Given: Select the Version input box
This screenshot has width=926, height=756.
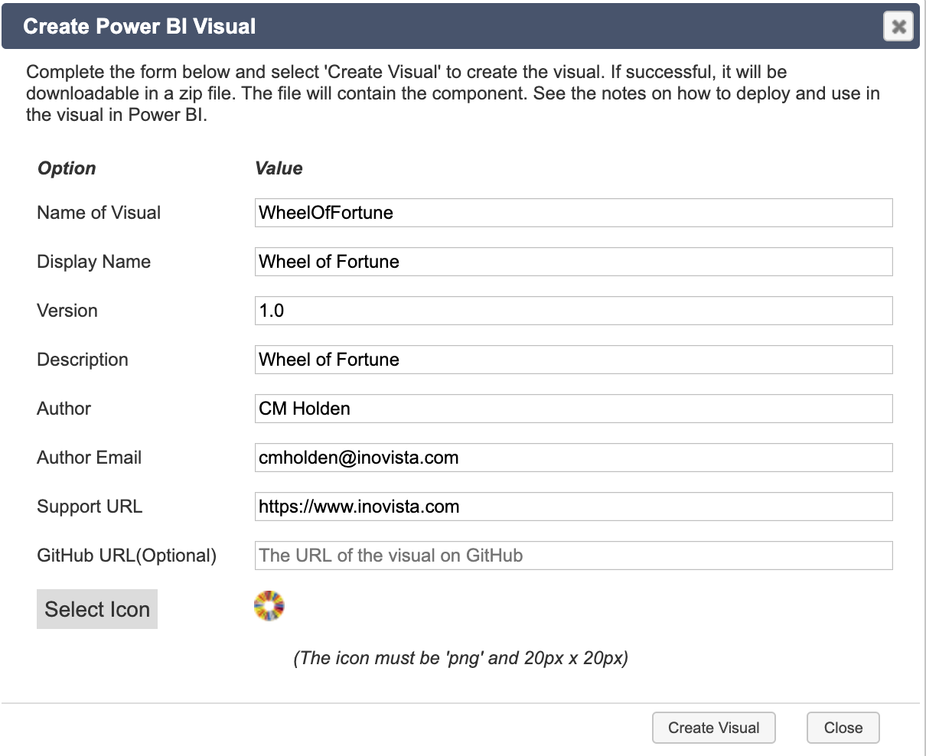Looking at the screenshot, I should pyautogui.click(x=573, y=311).
